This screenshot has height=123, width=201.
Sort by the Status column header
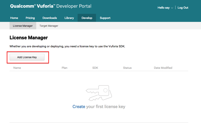pos(127,68)
